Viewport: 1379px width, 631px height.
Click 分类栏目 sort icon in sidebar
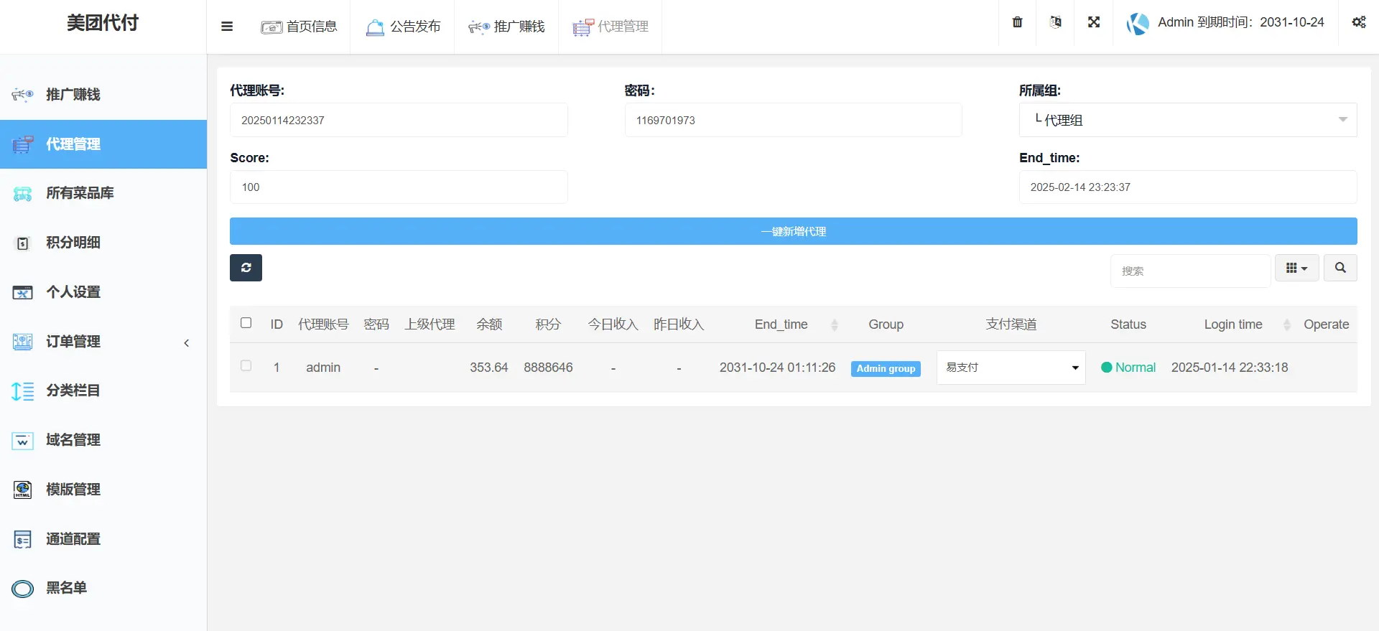click(x=23, y=391)
